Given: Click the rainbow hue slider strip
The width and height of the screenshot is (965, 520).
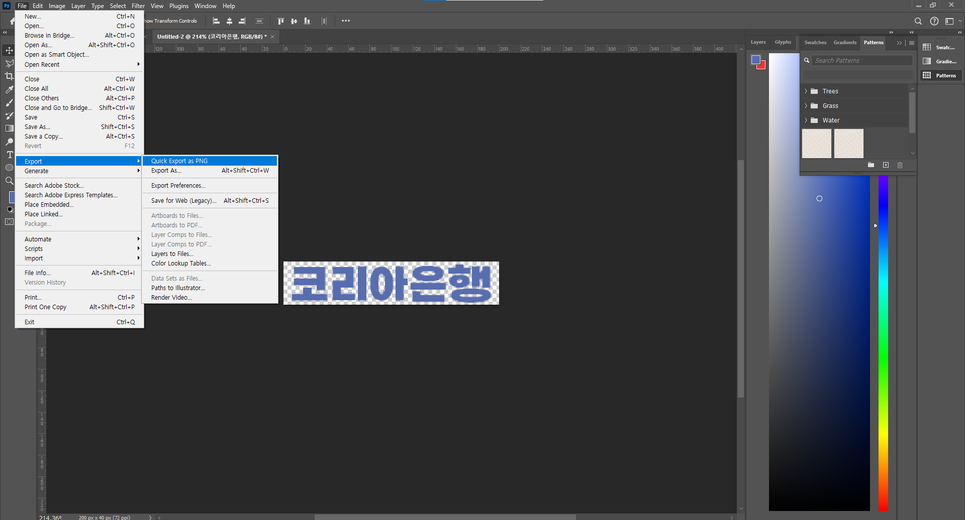Looking at the screenshot, I should 883,343.
